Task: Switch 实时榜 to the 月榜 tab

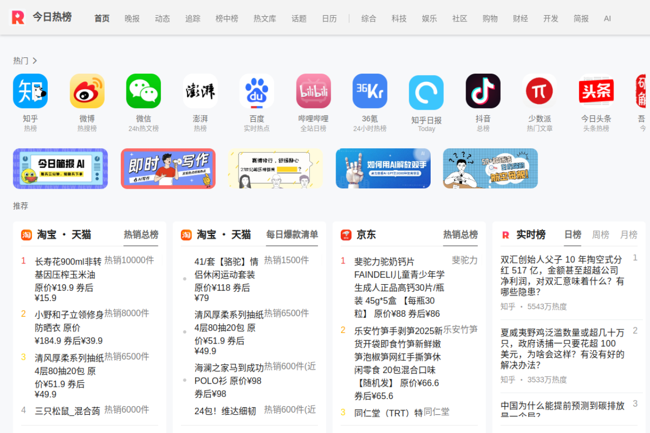Action: 629,235
